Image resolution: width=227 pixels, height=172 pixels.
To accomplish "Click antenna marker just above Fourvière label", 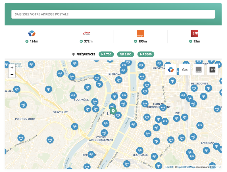I will click(x=73, y=95).
